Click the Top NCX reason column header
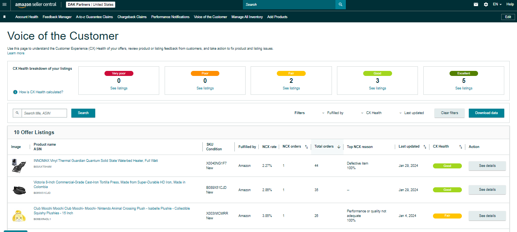The image size is (517, 232). [x=360, y=147]
